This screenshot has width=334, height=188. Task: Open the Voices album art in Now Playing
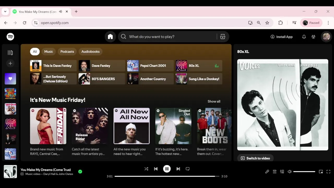point(283,105)
